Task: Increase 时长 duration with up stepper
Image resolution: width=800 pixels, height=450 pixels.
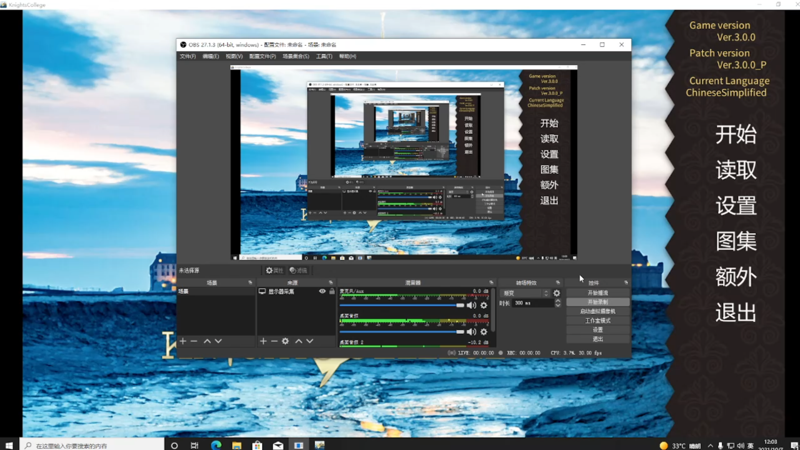Action: (558, 300)
